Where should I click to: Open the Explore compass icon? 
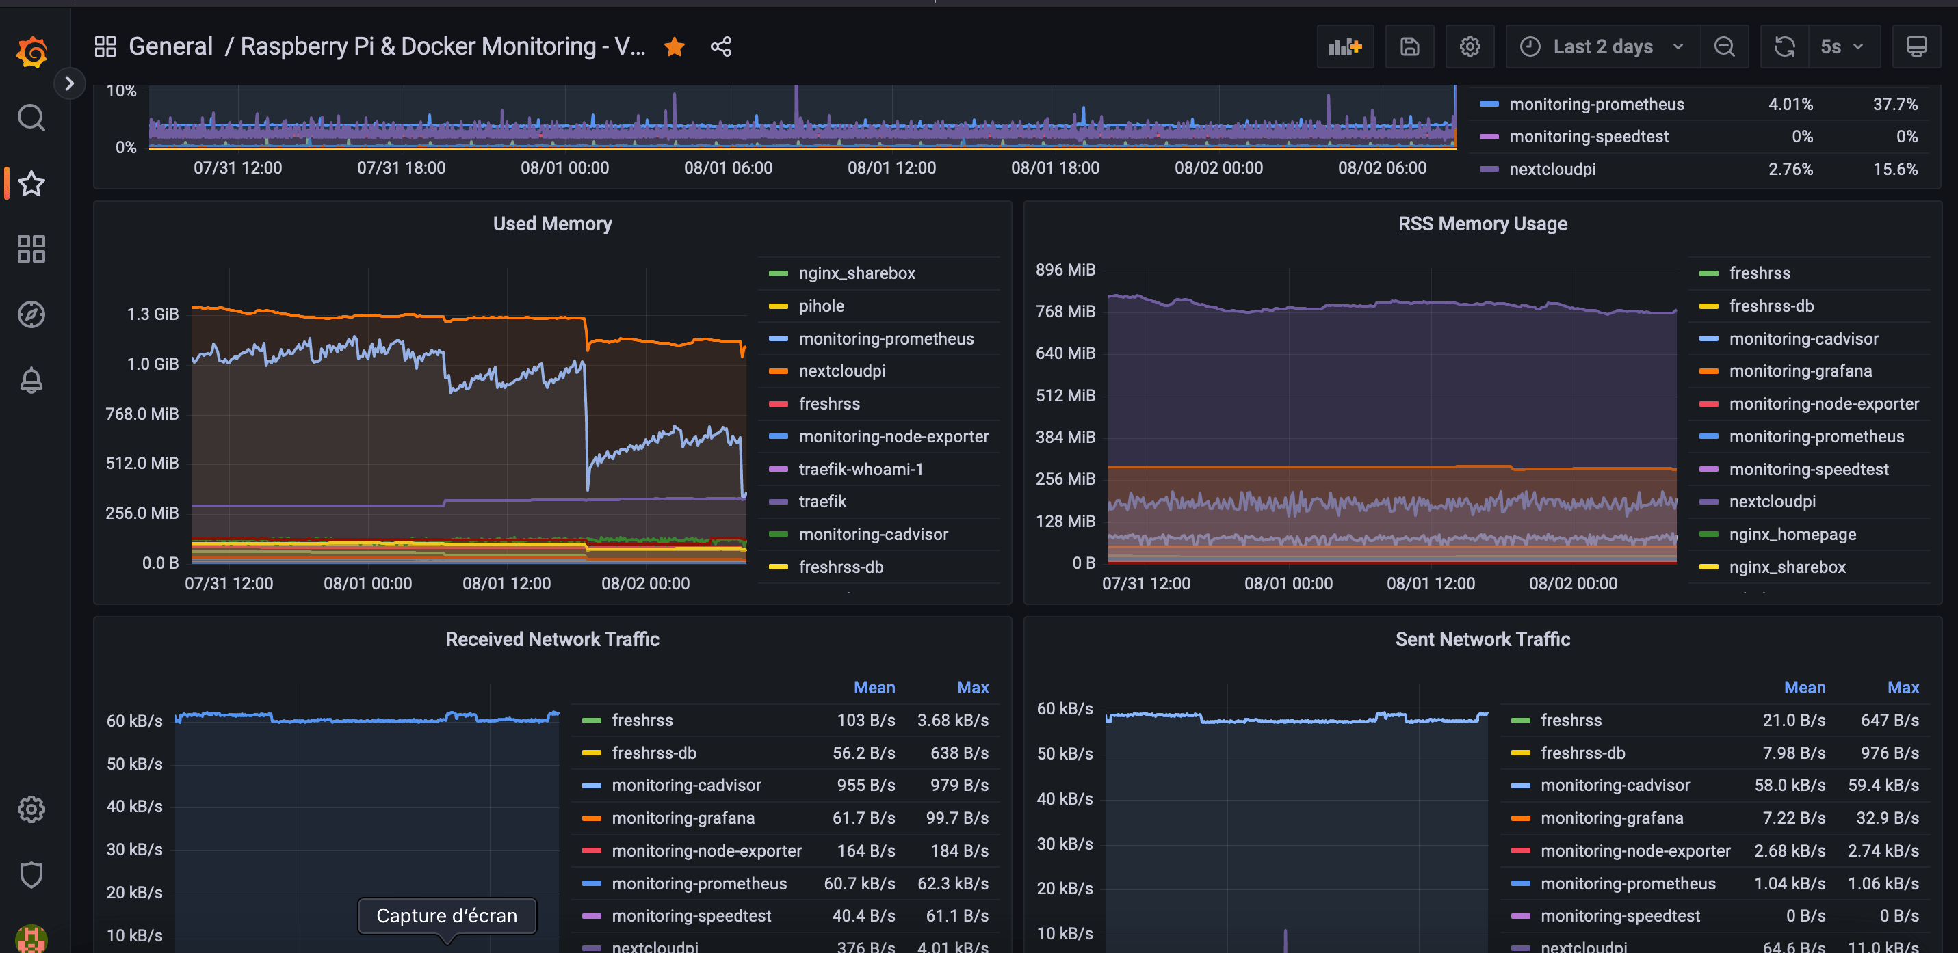point(31,314)
